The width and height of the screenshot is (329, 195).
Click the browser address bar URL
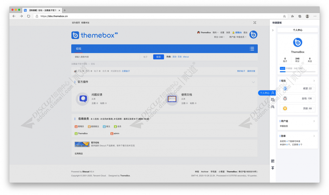click(54, 16)
